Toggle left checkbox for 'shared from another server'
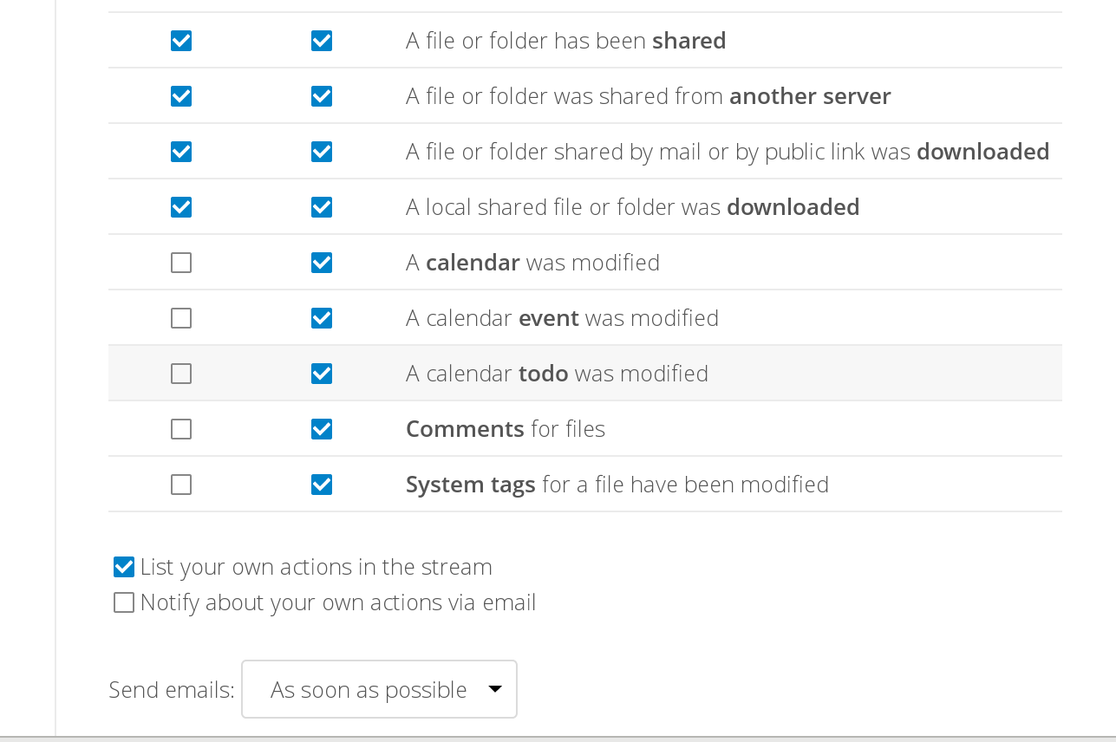 [x=181, y=96]
